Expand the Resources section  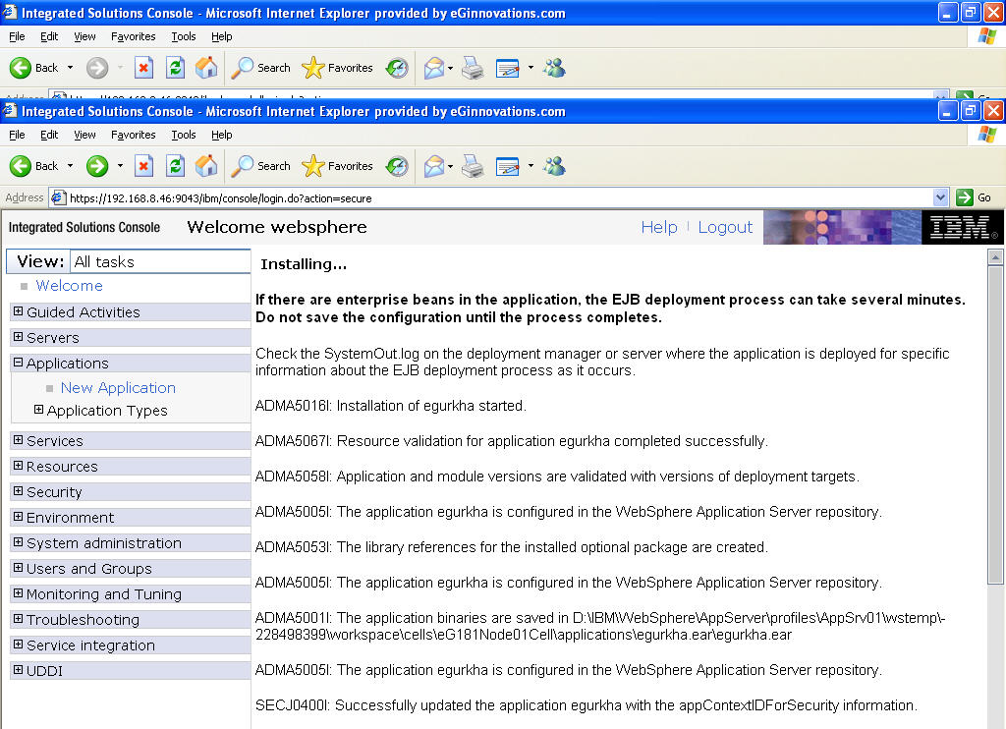click(x=18, y=466)
